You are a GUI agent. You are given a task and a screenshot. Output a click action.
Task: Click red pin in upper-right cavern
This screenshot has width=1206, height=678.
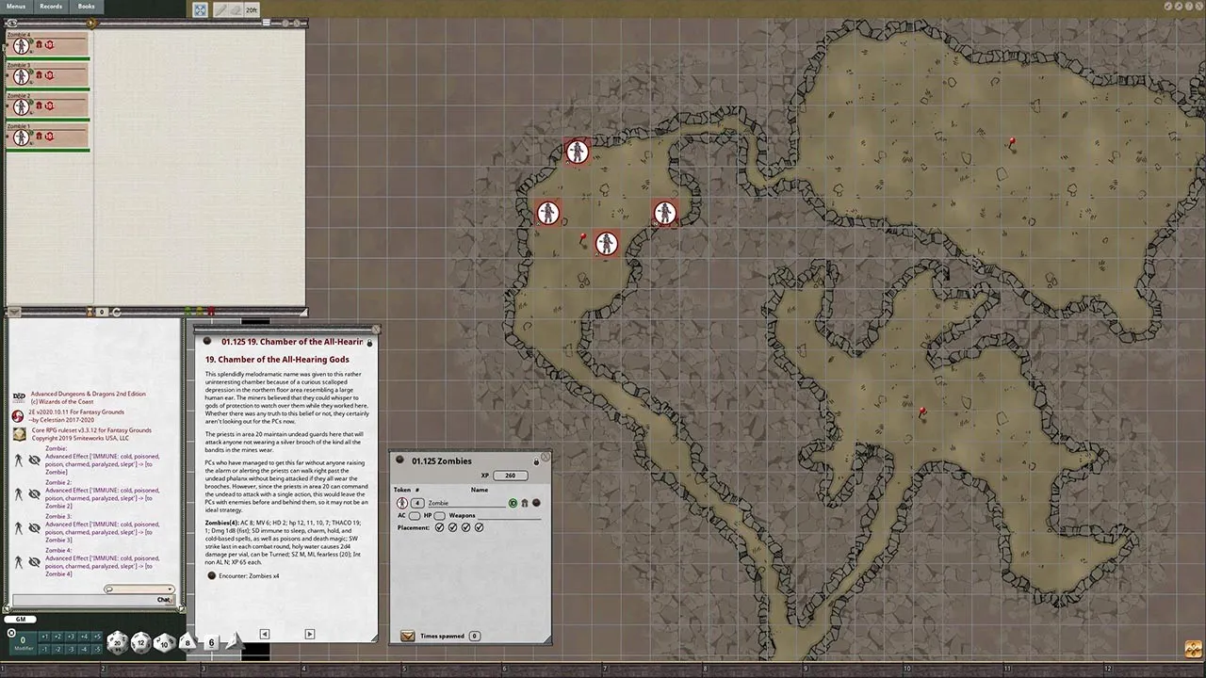click(1012, 143)
